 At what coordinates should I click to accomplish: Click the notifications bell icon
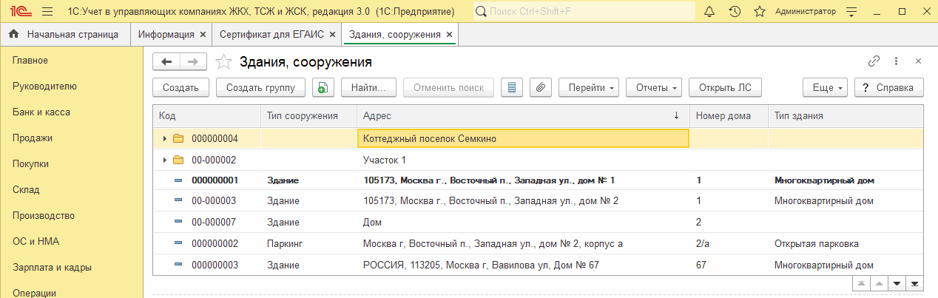(709, 12)
